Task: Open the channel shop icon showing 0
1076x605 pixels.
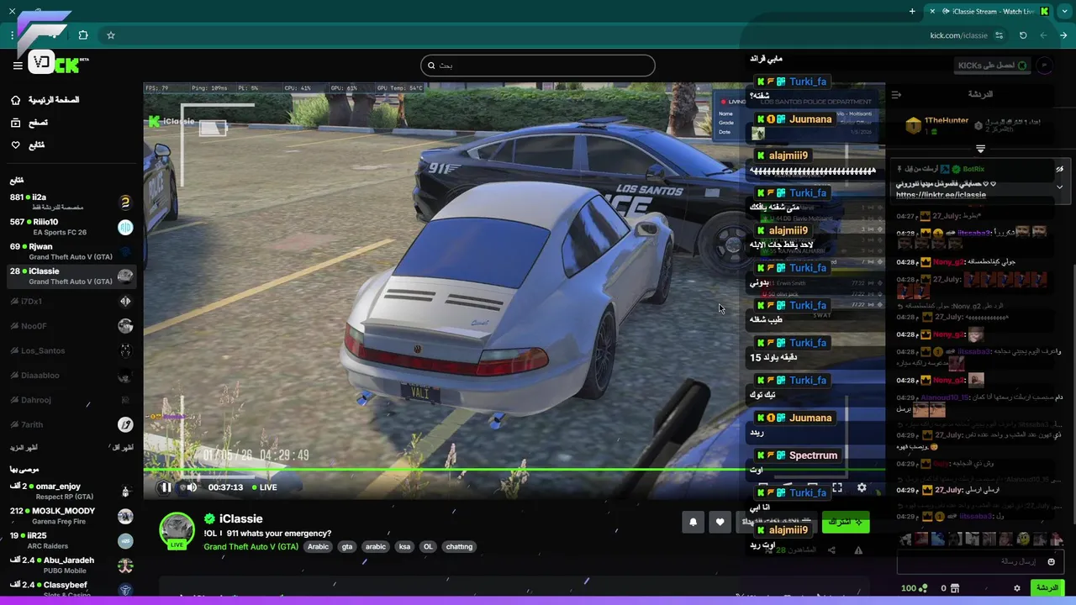Action: coord(950,588)
